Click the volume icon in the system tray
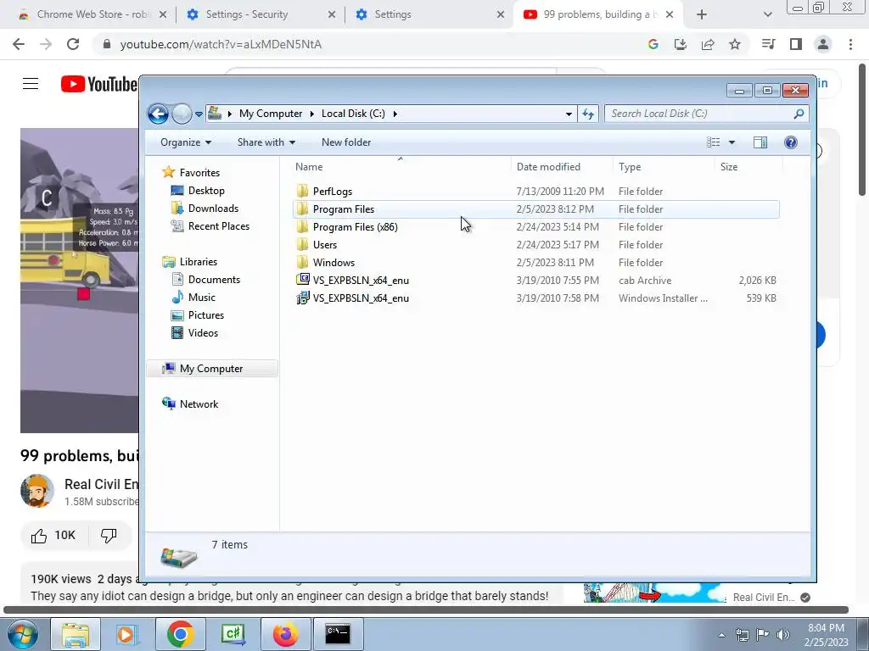869x651 pixels. [x=783, y=634]
